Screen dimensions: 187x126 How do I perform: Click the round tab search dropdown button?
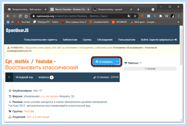[153, 9]
